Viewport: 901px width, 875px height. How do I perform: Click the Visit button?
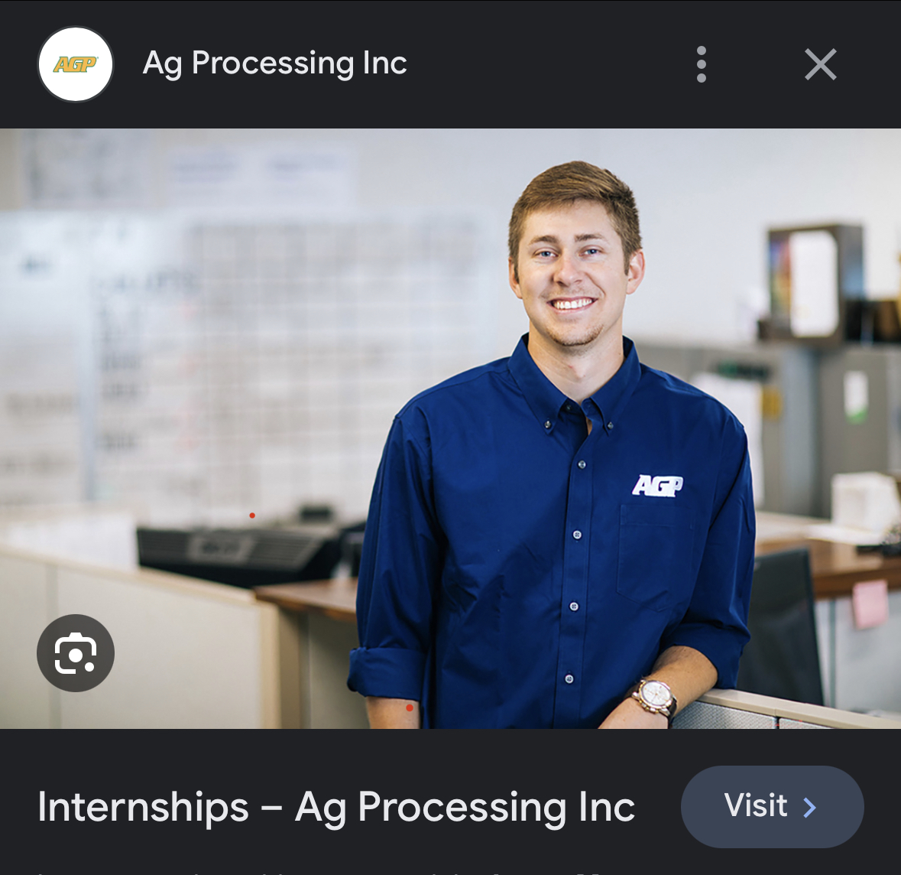pyautogui.click(x=773, y=806)
